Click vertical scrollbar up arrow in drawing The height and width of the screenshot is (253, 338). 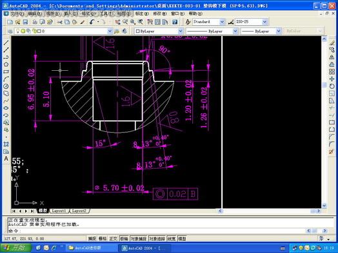[324, 39]
